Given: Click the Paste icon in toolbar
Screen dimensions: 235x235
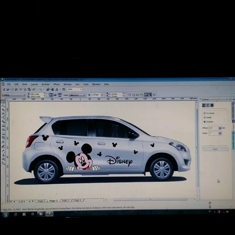Looking at the screenshot, I should click(29, 89).
